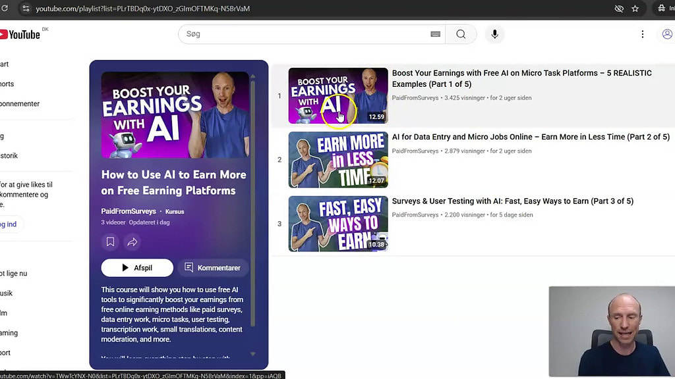
Task: Click the Log ind button
Action: click(x=9, y=224)
